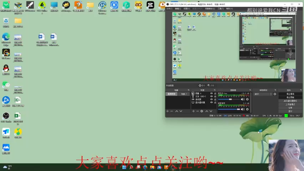This screenshot has width=304, height=171.
Task: Select the white sword desktop shortcut
Action: (30, 6)
